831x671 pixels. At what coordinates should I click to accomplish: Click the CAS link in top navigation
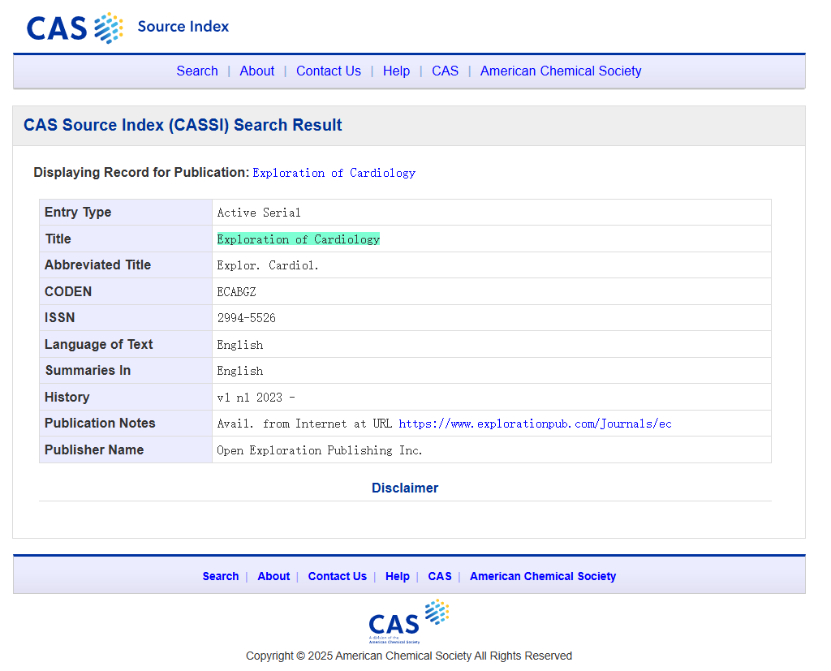point(445,71)
